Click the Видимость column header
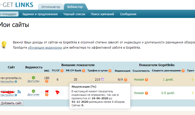The image size is (195, 115). [x=34, y=67]
